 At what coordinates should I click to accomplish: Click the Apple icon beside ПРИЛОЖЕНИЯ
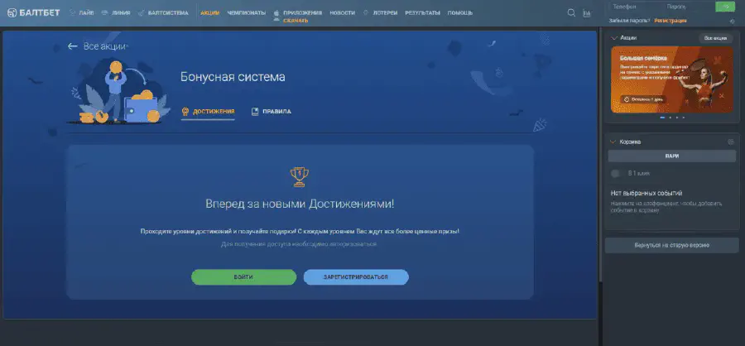(276, 14)
